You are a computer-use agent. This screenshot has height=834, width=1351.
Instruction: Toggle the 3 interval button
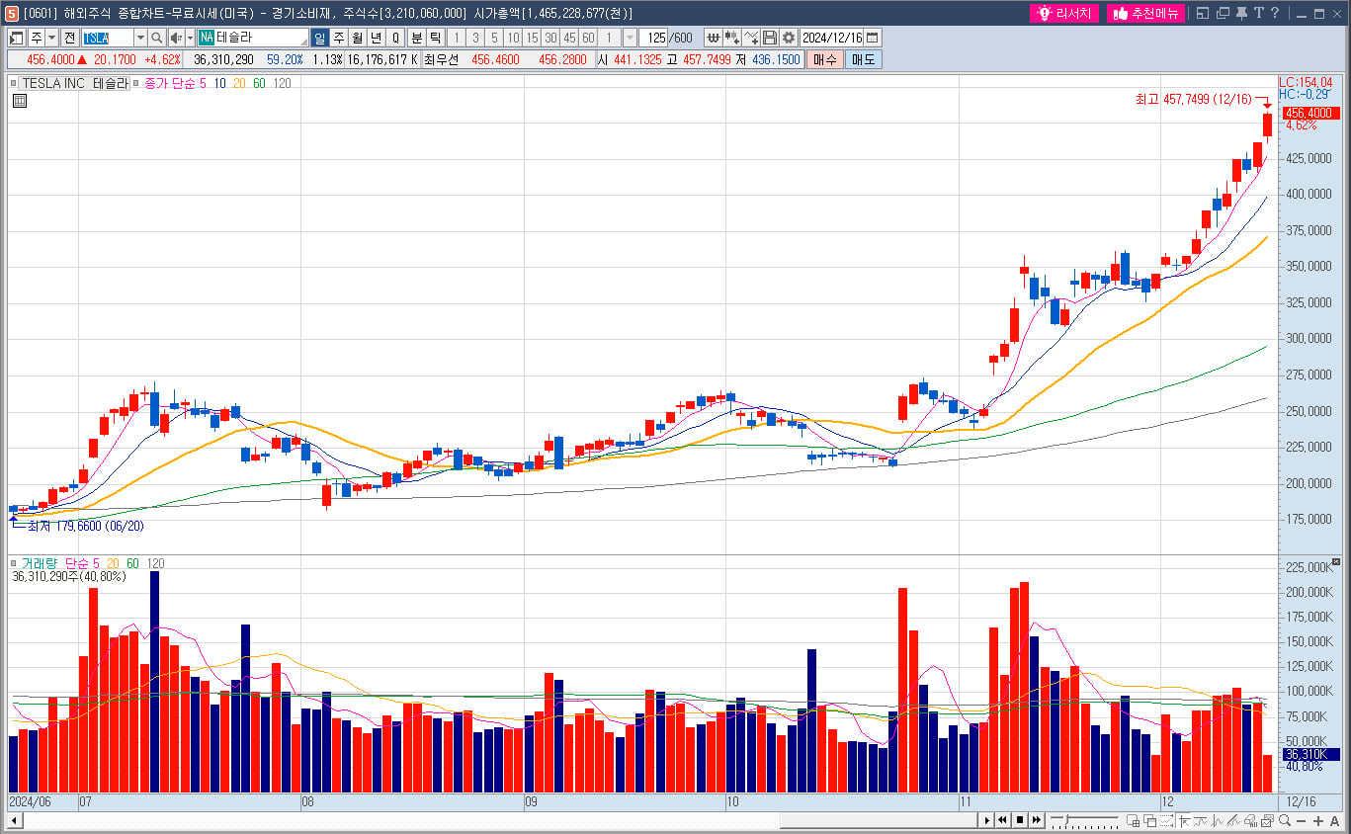[475, 38]
